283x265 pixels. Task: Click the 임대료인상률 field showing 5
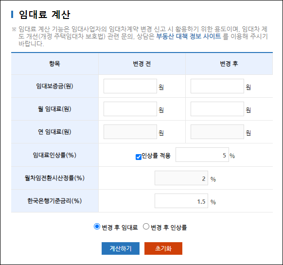pos(202,155)
